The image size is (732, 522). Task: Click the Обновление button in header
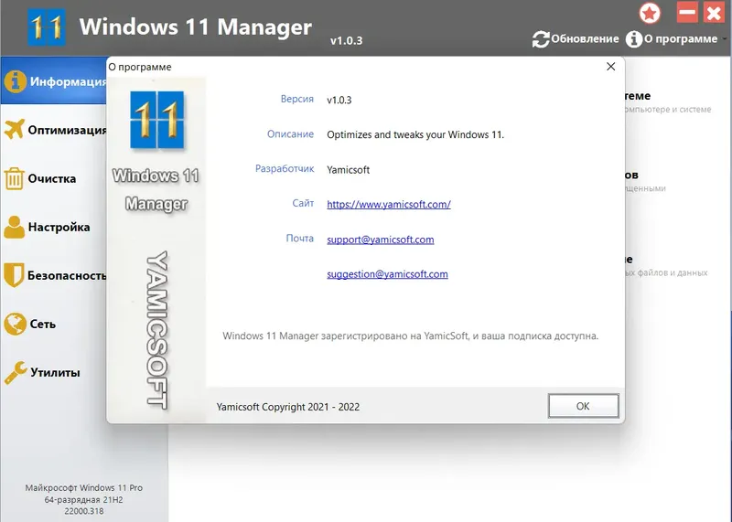click(x=576, y=39)
